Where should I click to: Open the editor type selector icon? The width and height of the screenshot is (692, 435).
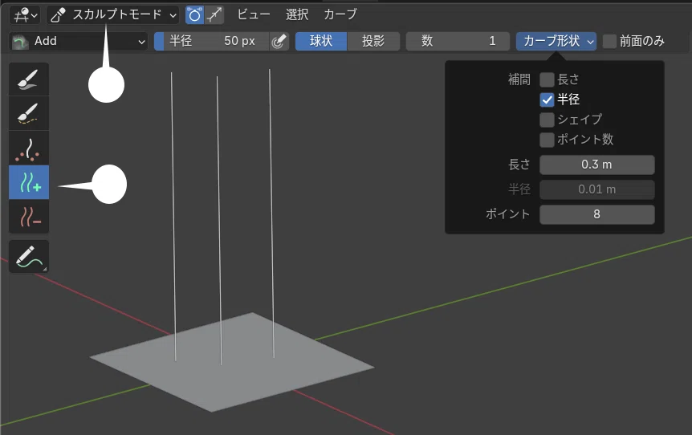25,15
